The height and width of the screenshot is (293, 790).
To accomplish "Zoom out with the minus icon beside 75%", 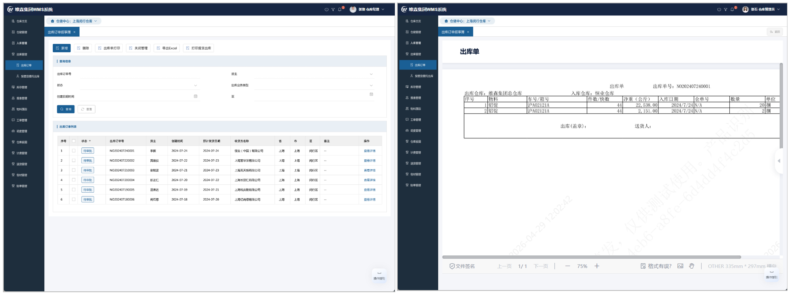I will [567, 266].
